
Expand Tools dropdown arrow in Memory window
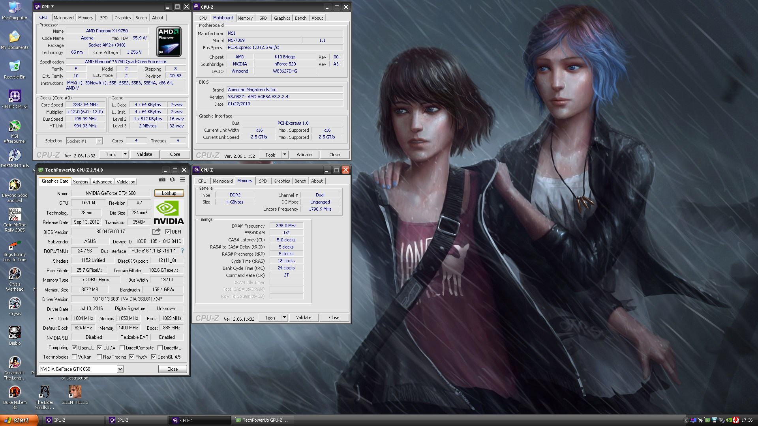[284, 318]
